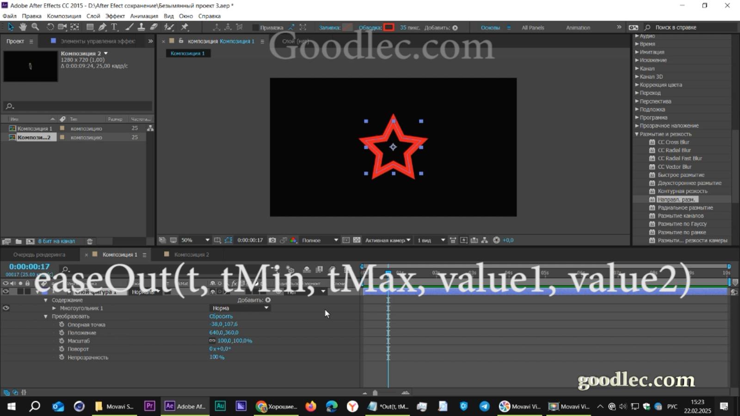Apply Направл. разм. blur effect
The width and height of the screenshot is (740, 416).
[x=677, y=200]
